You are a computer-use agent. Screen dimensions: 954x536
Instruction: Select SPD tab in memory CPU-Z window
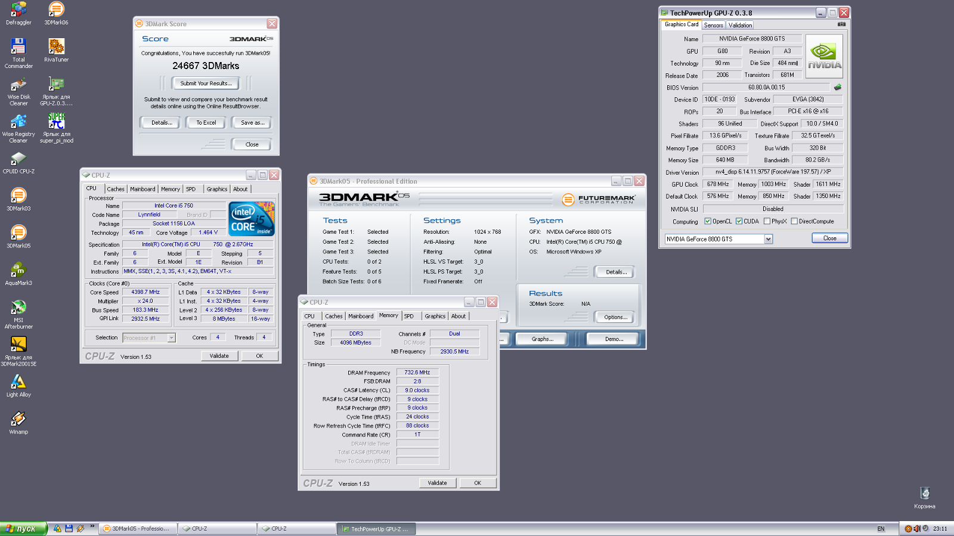pos(408,316)
